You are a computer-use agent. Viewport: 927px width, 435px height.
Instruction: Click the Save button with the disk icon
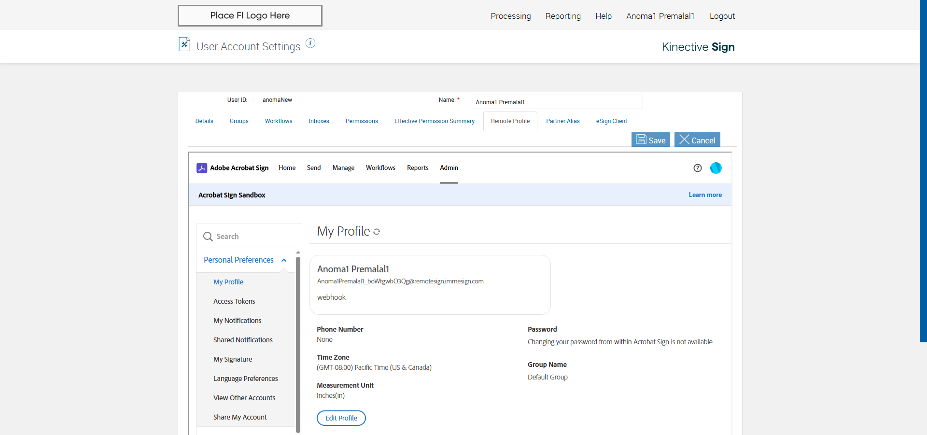click(650, 140)
